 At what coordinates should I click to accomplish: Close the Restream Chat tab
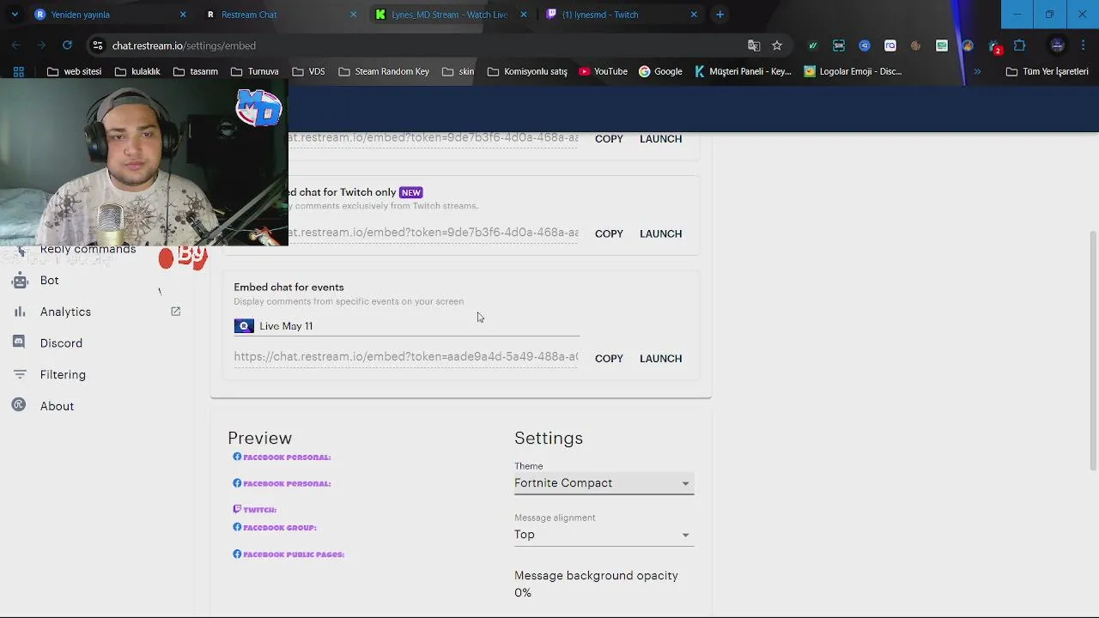353,15
